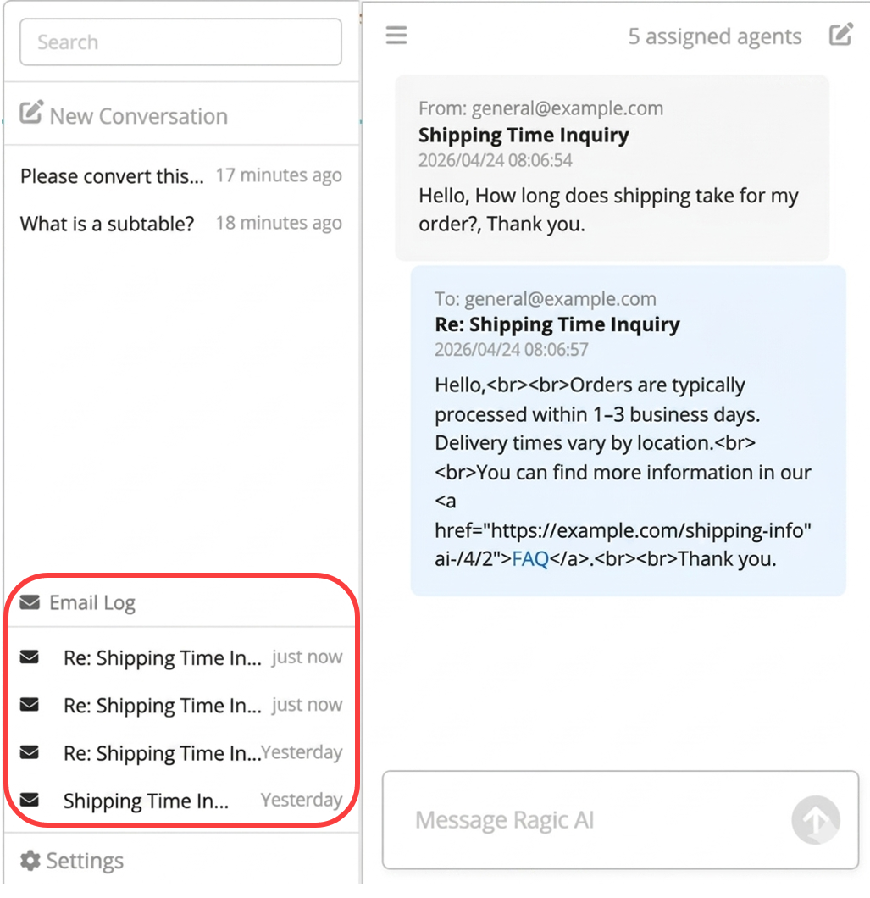Screen dimensions: 870x898
Task: Click the received message from general@example.com
Action: click(x=612, y=167)
